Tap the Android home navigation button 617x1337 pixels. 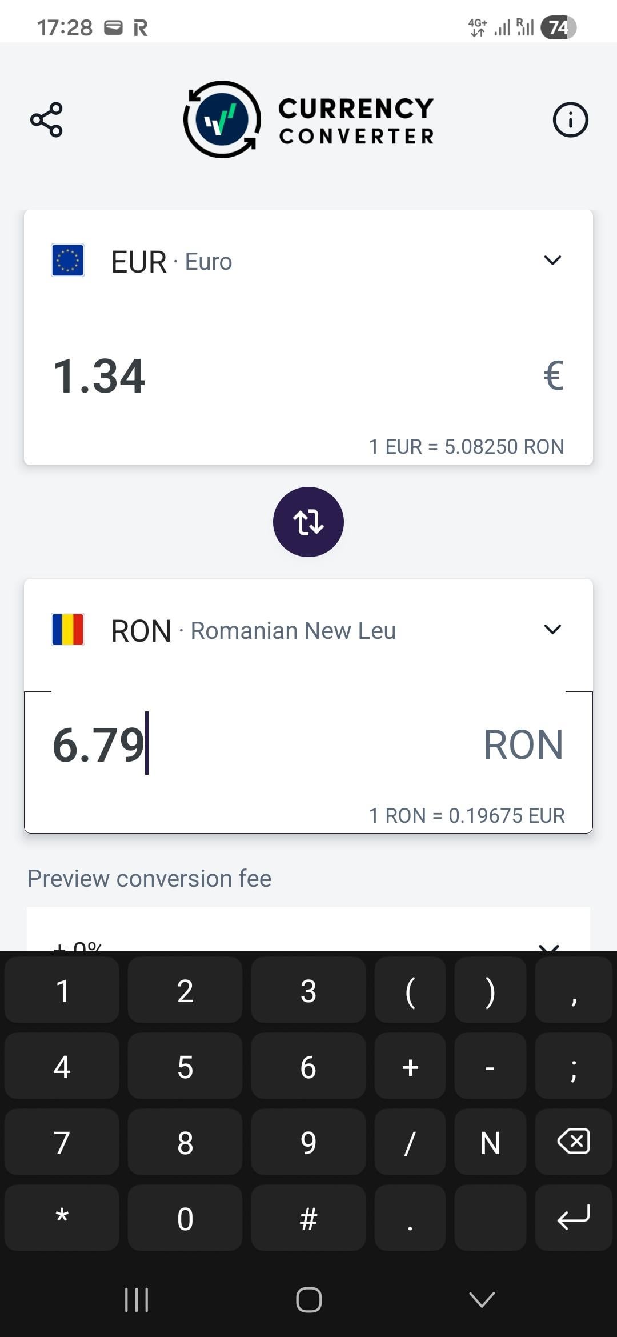pos(308,1300)
